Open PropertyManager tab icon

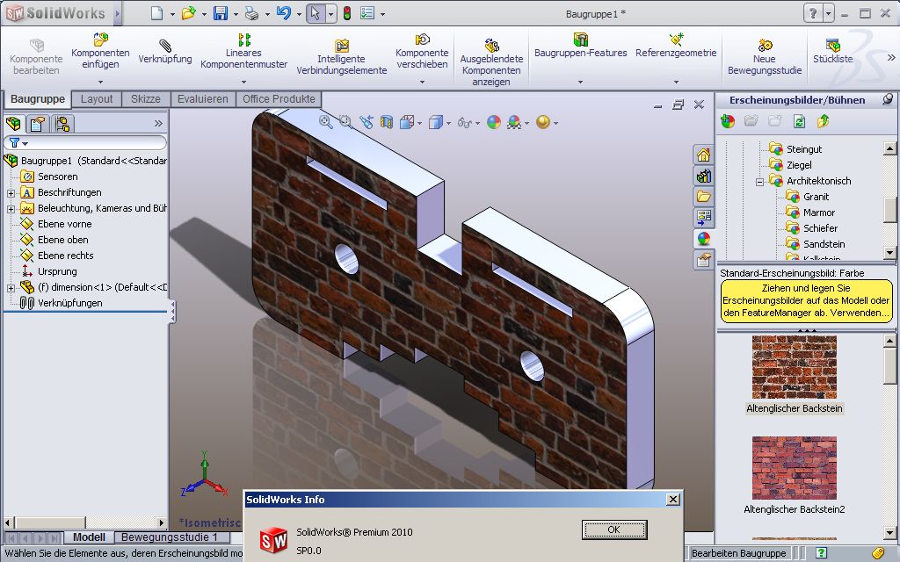pos(38,123)
